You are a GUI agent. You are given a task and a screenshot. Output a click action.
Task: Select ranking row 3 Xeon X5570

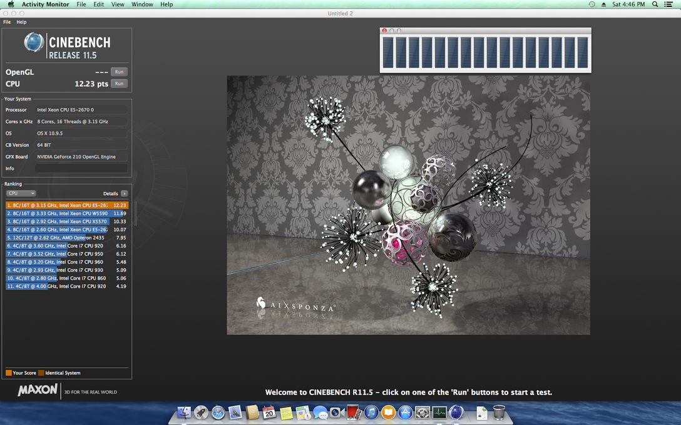click(x=67, y=222)
